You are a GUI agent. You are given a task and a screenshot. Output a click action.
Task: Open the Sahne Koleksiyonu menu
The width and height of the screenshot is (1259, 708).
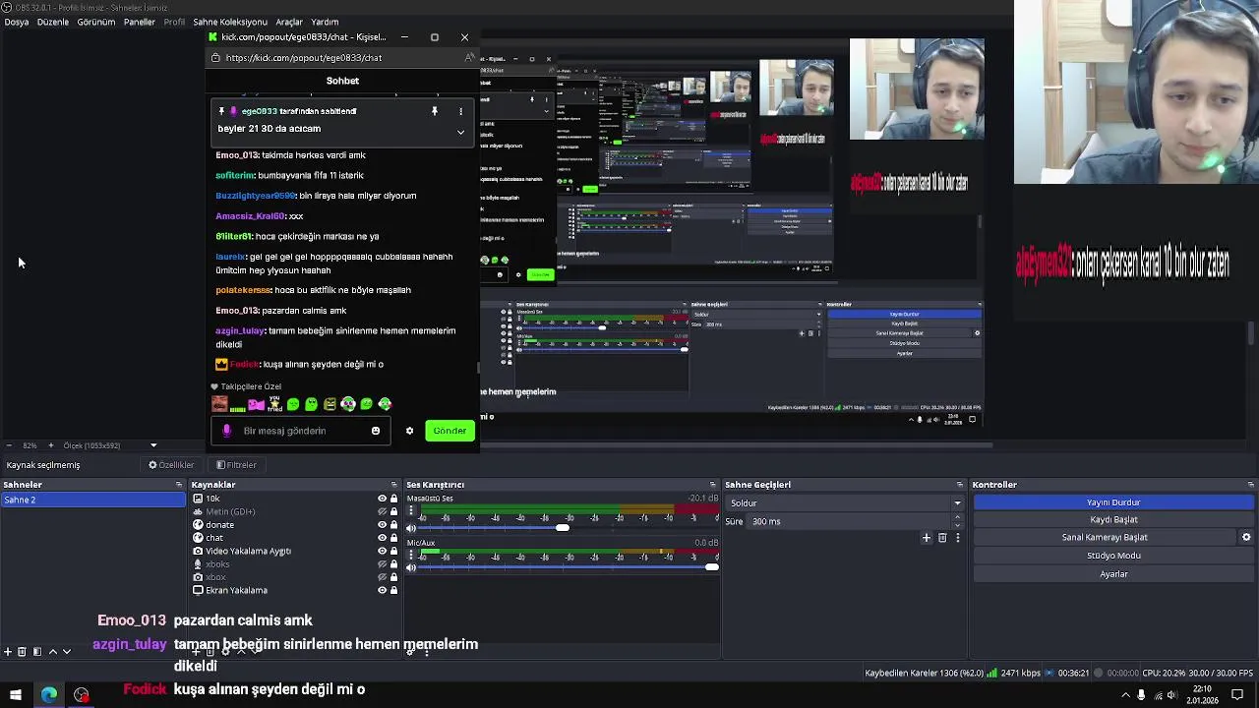pos(230,22)
